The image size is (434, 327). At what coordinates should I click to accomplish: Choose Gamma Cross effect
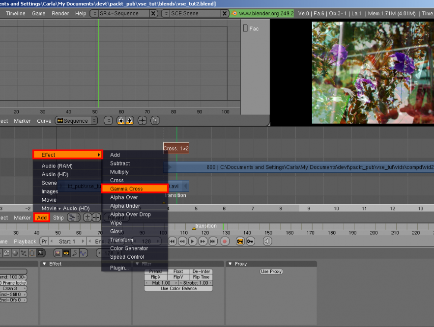135,189
